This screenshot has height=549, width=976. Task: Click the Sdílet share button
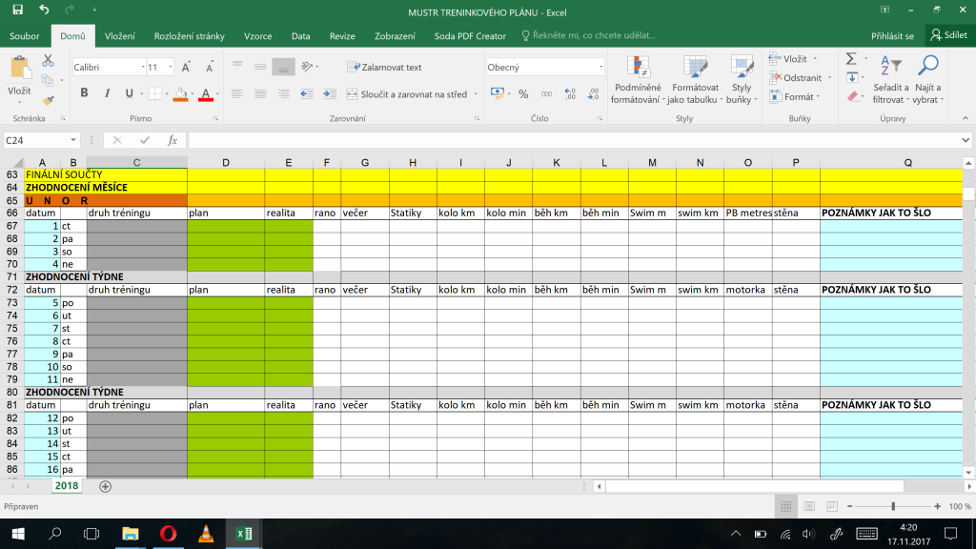949,35
